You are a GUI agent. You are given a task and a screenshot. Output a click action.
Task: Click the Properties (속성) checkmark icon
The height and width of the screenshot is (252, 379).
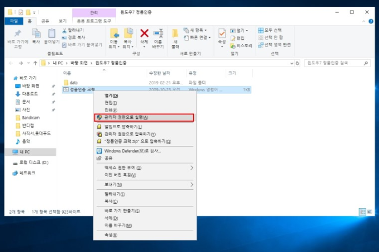[222, 33]
